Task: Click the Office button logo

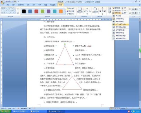Action: point(3,3)
